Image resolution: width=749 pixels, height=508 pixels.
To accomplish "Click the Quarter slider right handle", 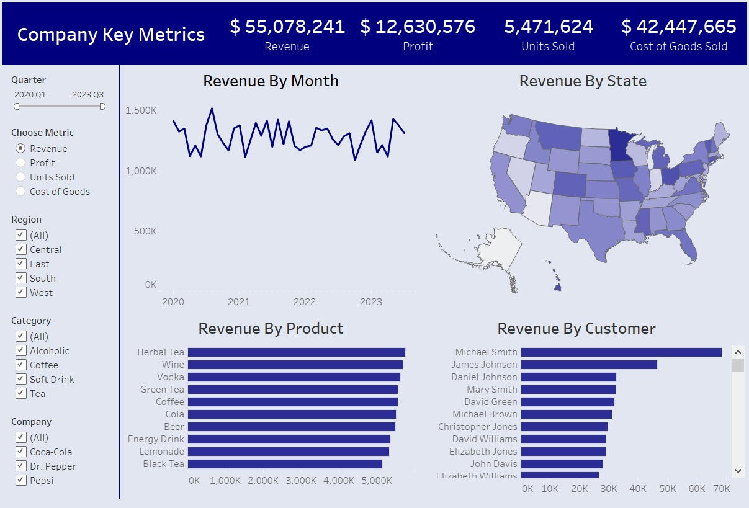I will [102, 106].
